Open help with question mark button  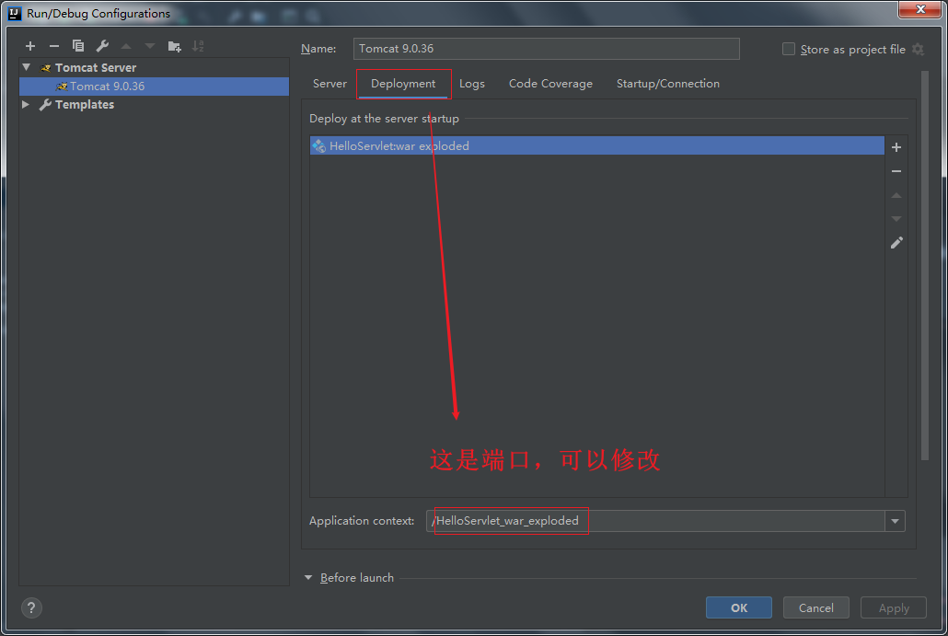pos(31,607)
